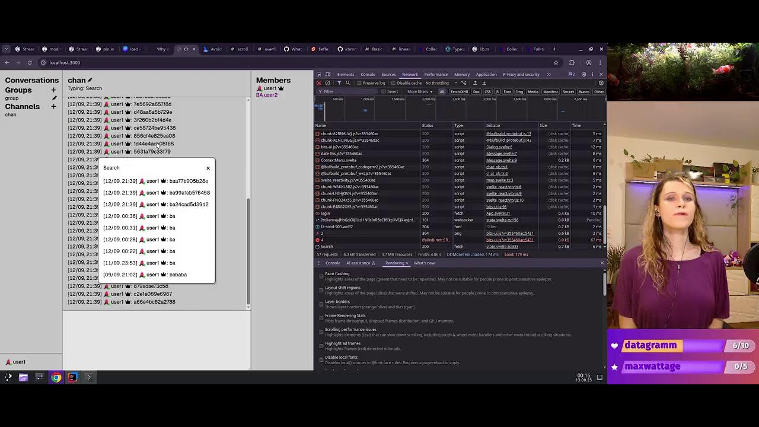Click the pencil icon beside group

[x=55, y=98]
